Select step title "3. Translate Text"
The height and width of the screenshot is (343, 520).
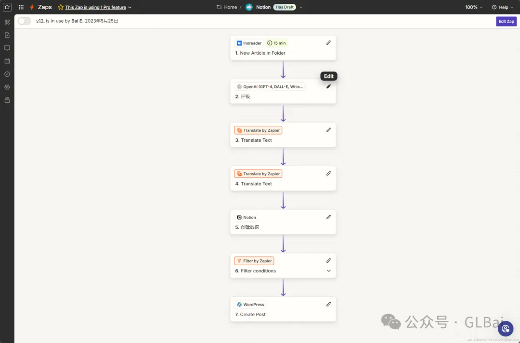253,140
